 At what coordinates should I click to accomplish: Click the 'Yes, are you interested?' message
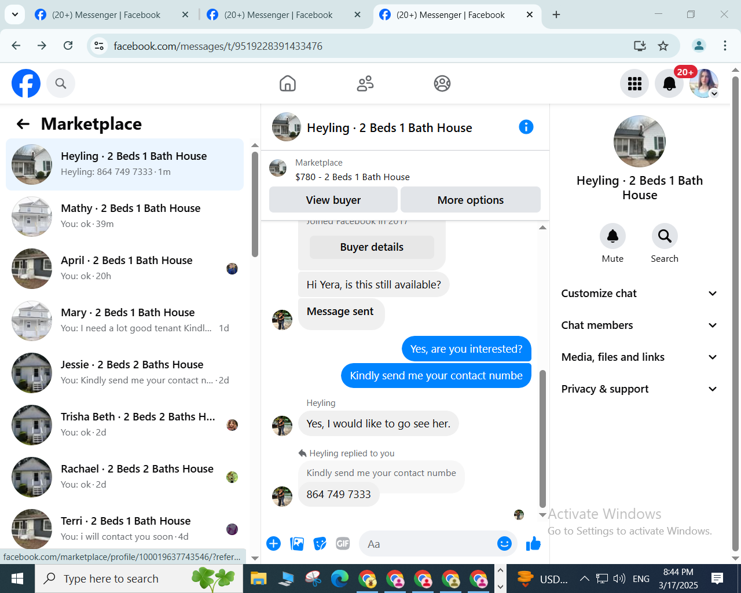pos(466,349)
